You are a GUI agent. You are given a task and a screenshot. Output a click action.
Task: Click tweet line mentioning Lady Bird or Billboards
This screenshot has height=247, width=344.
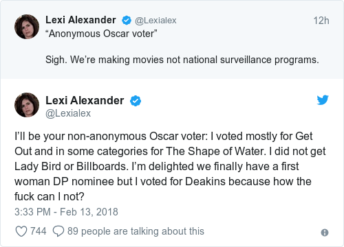(157, 167)
